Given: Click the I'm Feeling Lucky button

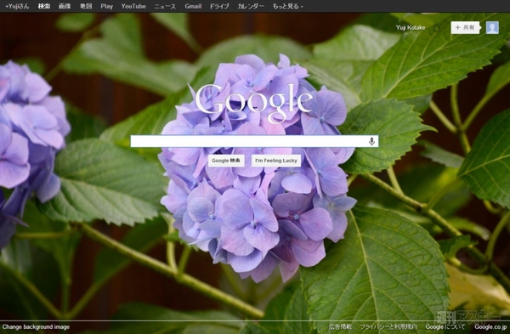Looking at the screenshot, I should coord(276,161).
